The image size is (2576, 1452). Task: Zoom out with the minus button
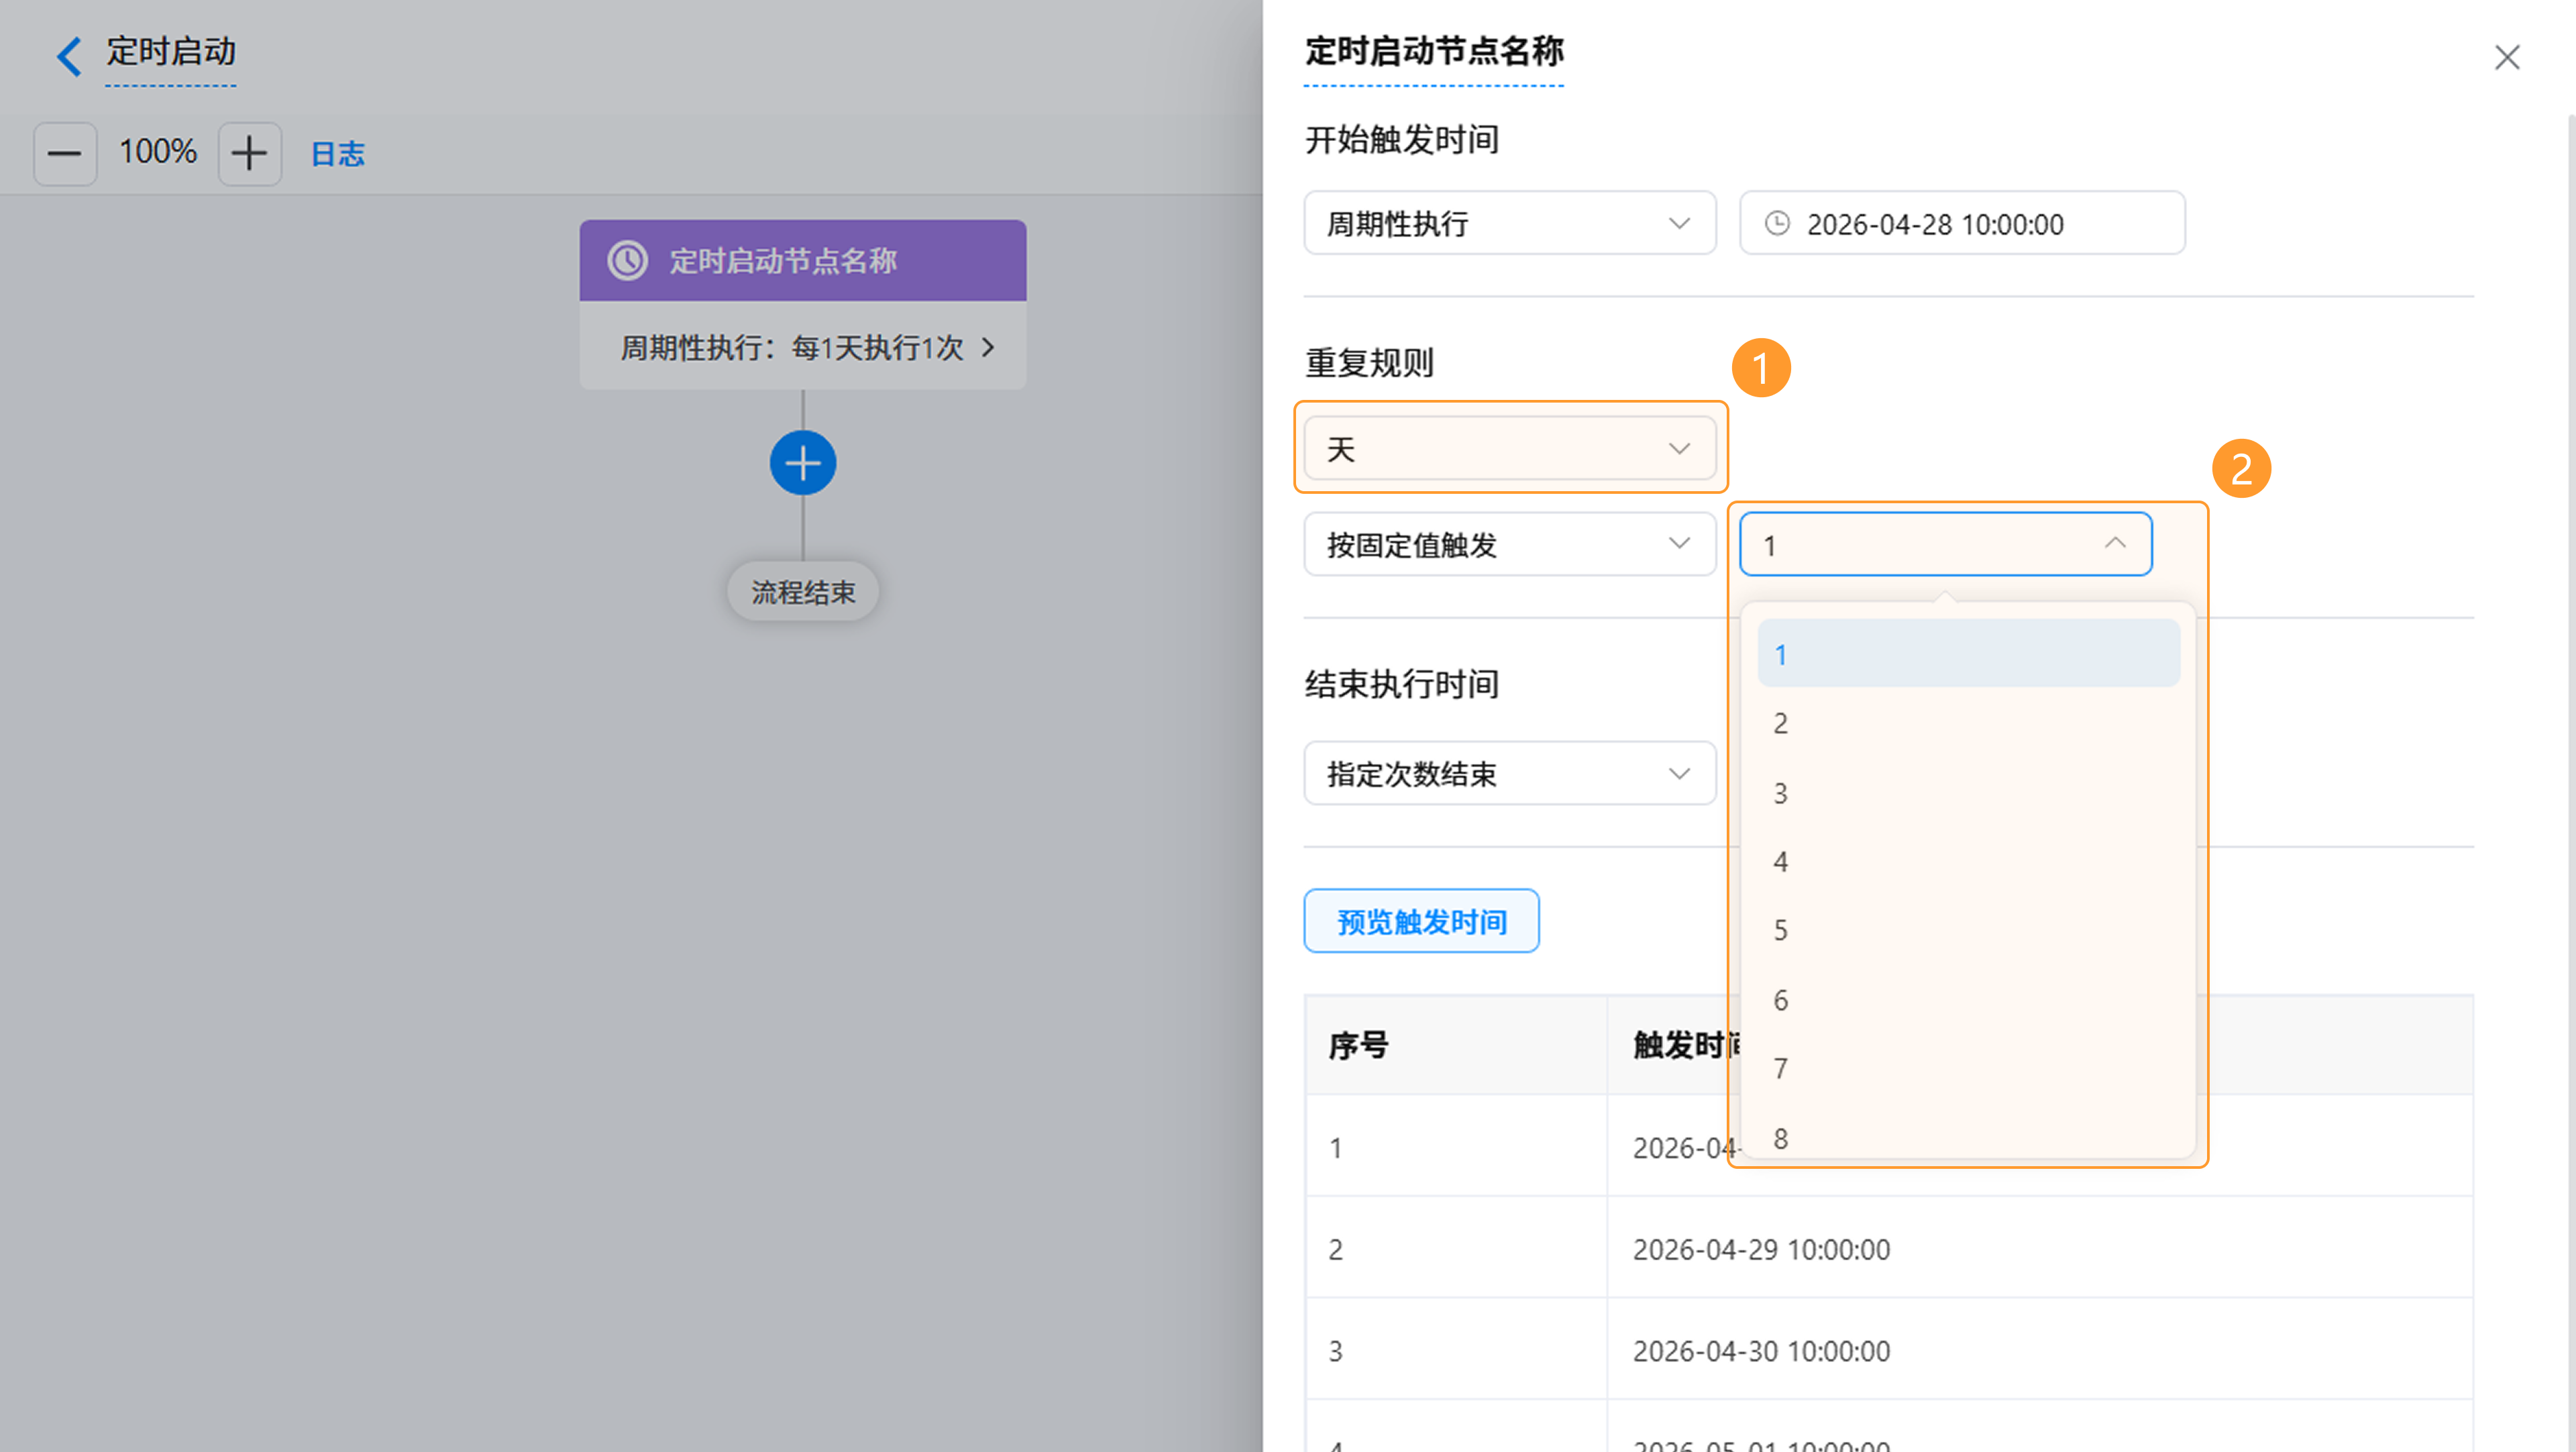(x=65, y=154)
